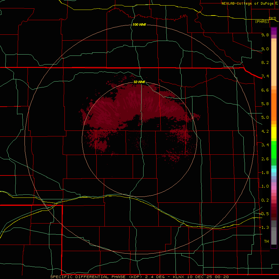279x279 pixels.
Task: Click the 3.4 scale value
Action: click(265, 145)
